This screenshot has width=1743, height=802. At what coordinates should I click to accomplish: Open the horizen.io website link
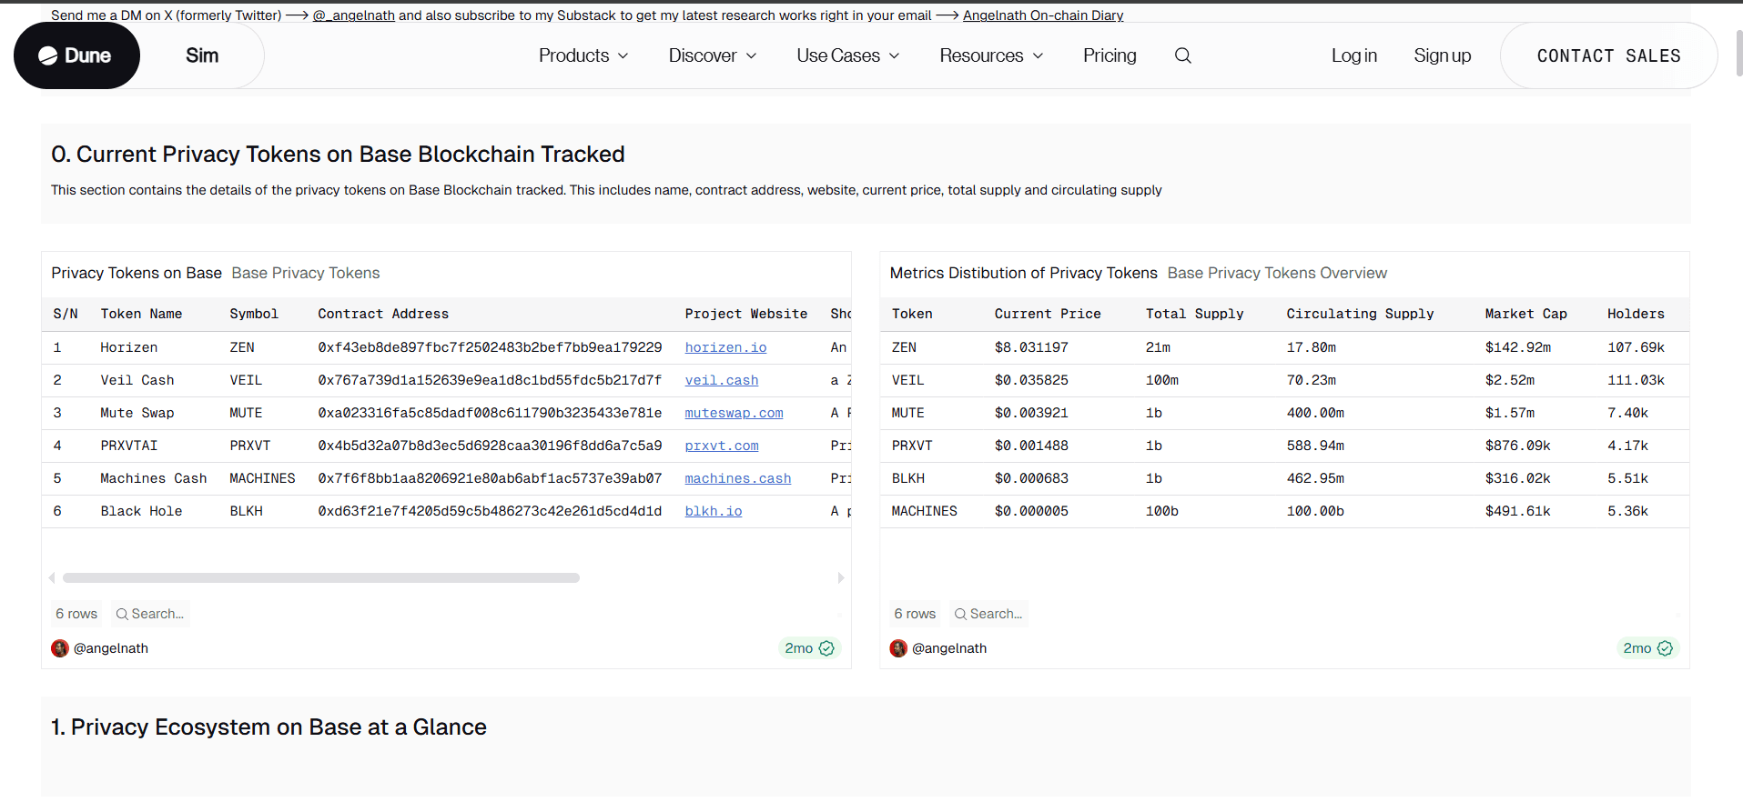coord(725,347)
